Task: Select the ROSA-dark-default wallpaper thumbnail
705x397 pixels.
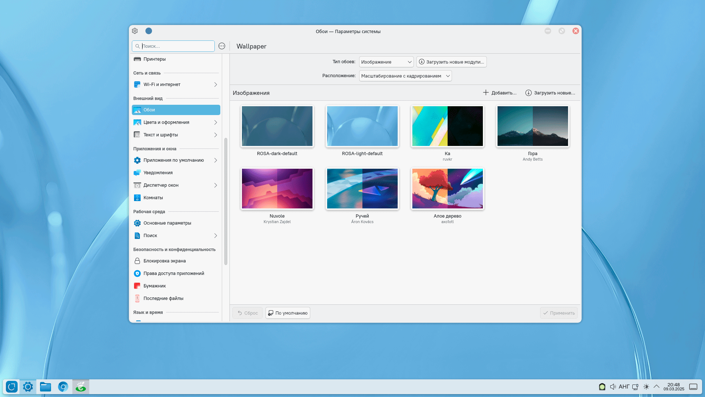Action: (x=277, y=126)
